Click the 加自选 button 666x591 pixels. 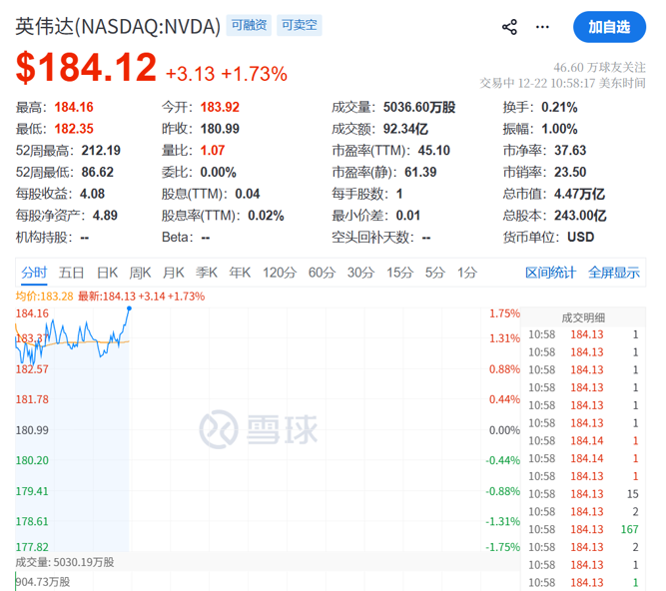tap(609, 27)
